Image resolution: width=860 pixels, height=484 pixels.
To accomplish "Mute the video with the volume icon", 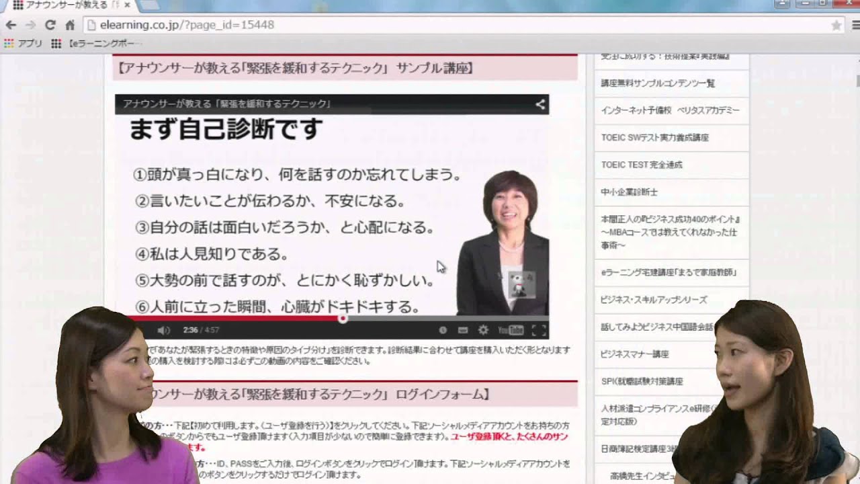I will (x=163, y=330).
